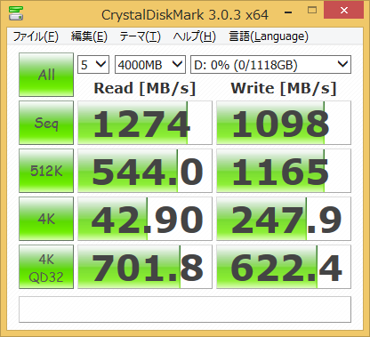The width and height of the screenshot is (370, 337).
Task: Click the 4K write result 247.9
Action: coord(284,219)
